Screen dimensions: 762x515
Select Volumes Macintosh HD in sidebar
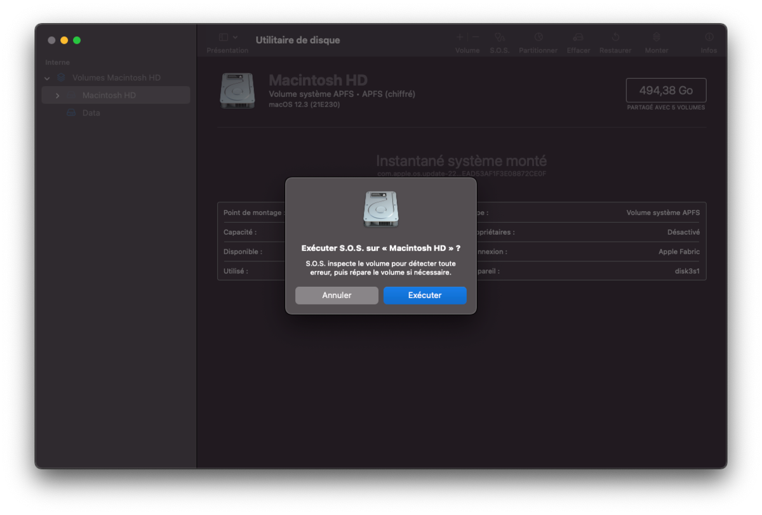116,78
